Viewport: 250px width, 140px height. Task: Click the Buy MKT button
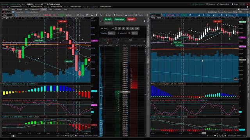coord(108,19)
